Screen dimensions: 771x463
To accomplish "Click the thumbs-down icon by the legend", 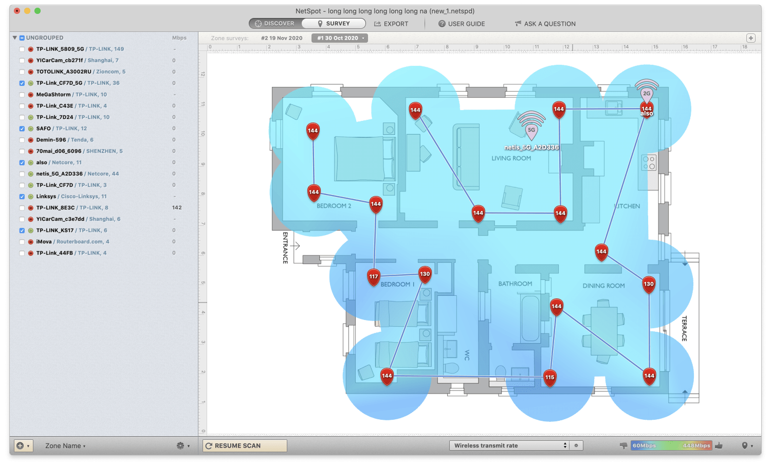I will [623, 446].
